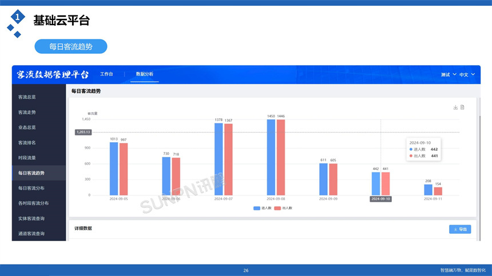The height and width of the screenshot is (276, 492).
Task: Click the blue bar for 2024-09-08
Action: (271, 157)
